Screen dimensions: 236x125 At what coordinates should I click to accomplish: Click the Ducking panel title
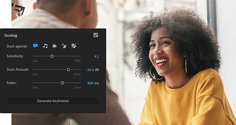(x=11, y=36)
